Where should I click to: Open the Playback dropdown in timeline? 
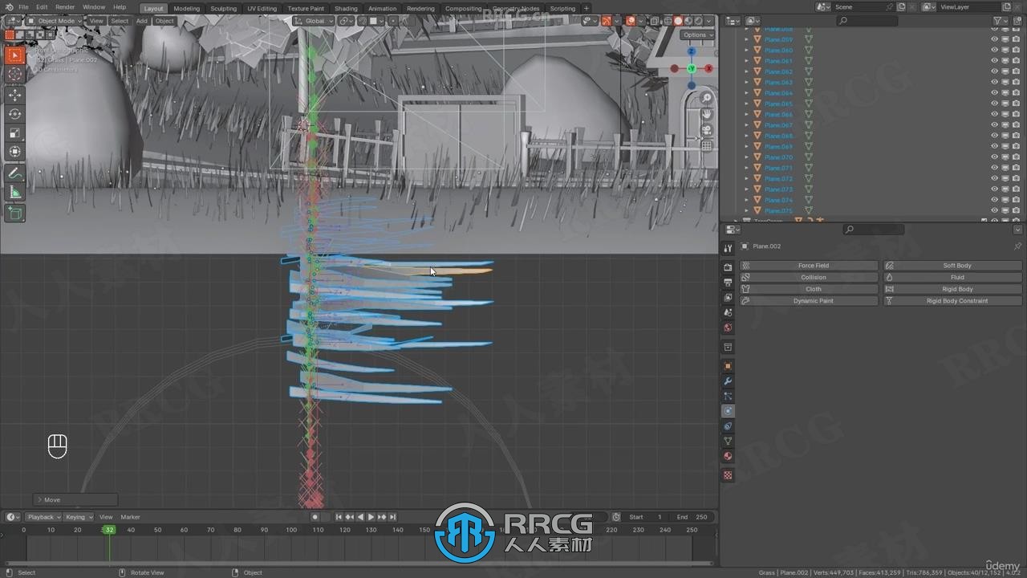tap(43, 517)
